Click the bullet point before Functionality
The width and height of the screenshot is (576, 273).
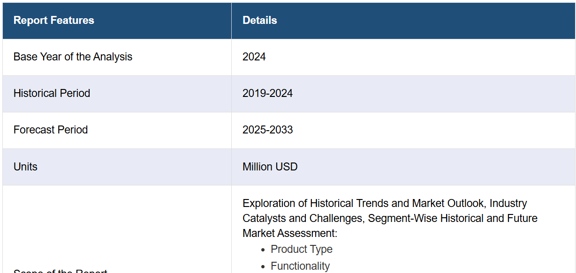point(263,266)
